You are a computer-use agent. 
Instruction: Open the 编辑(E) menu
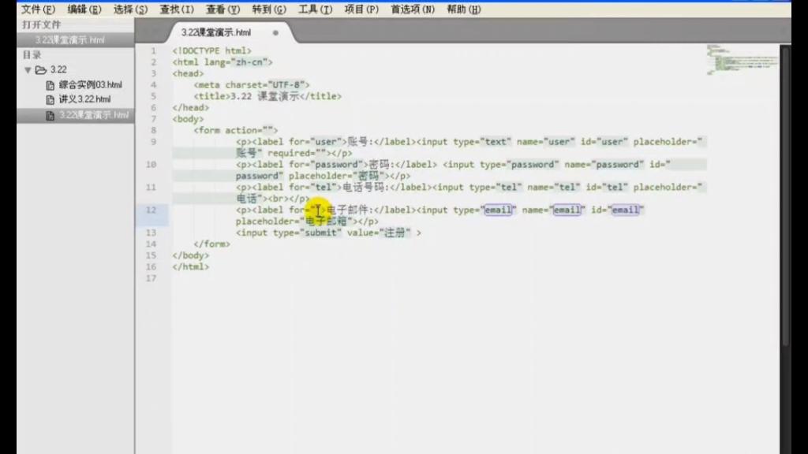[84, 9]
